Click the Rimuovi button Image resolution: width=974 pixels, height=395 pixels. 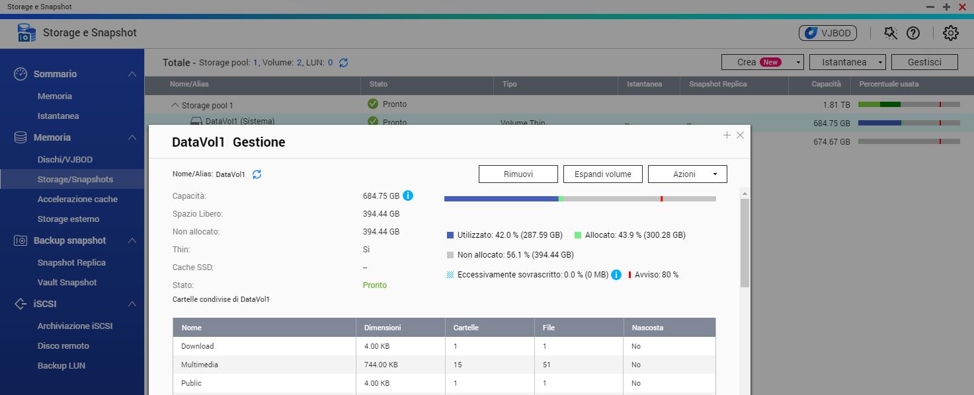(518, 174)
